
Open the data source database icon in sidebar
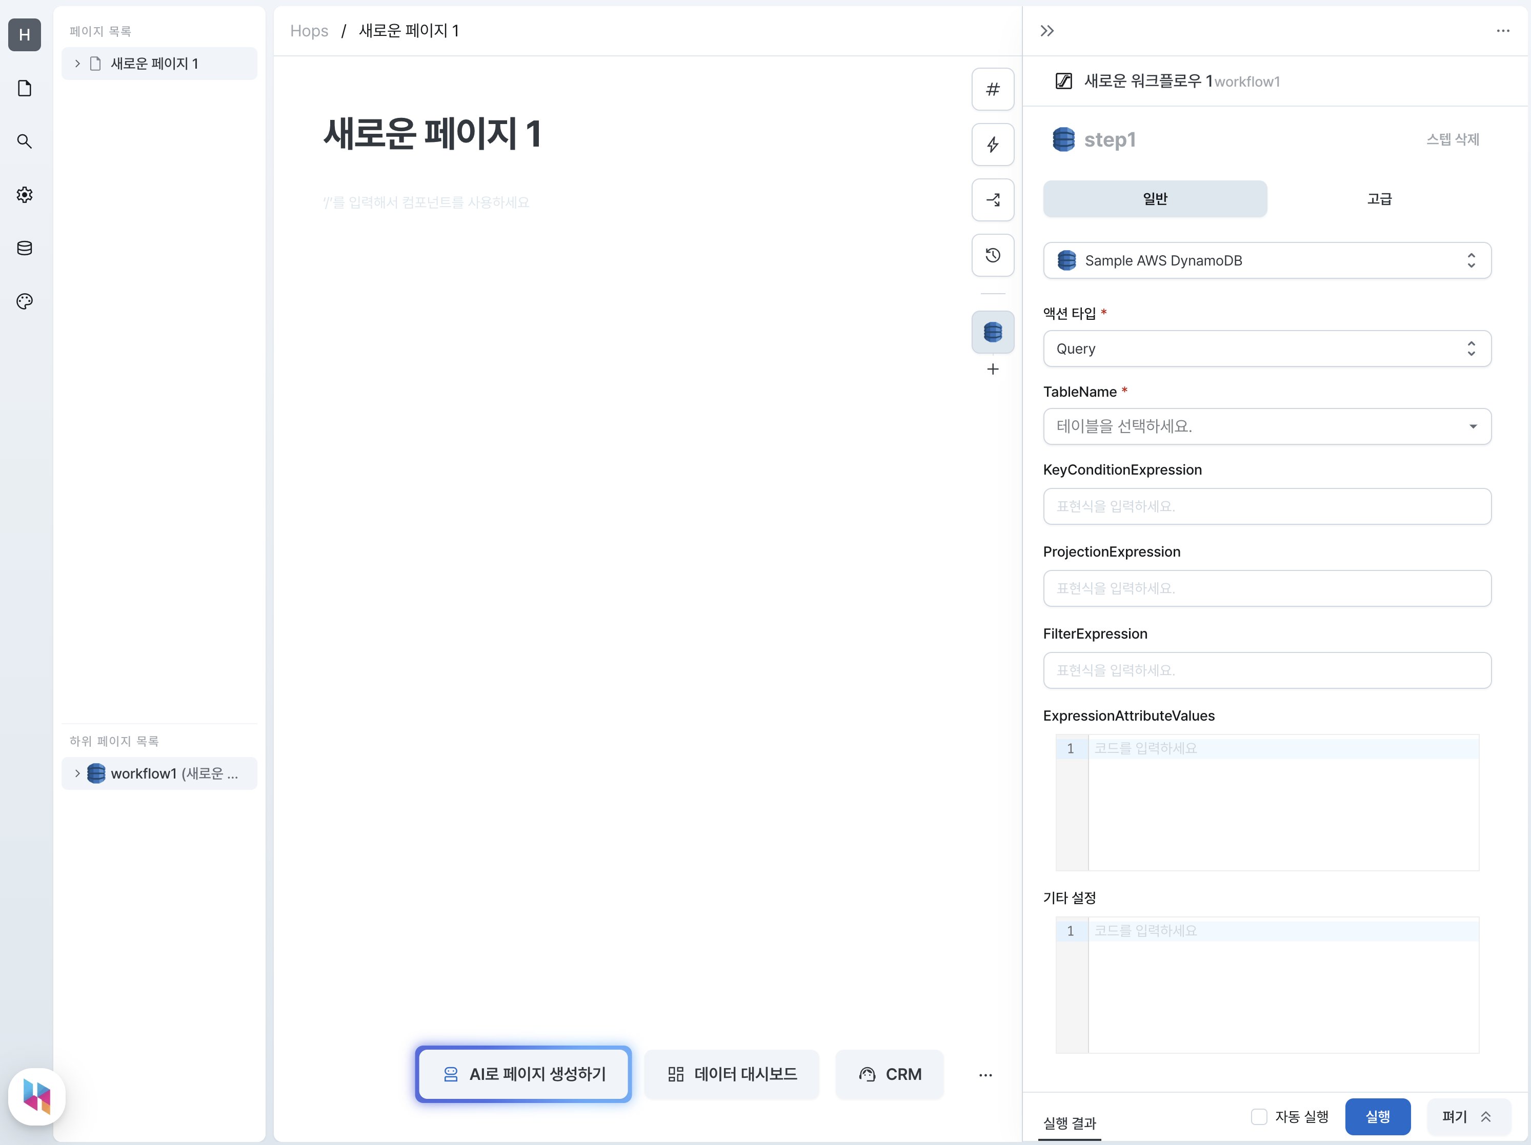[x=24, y=248]
